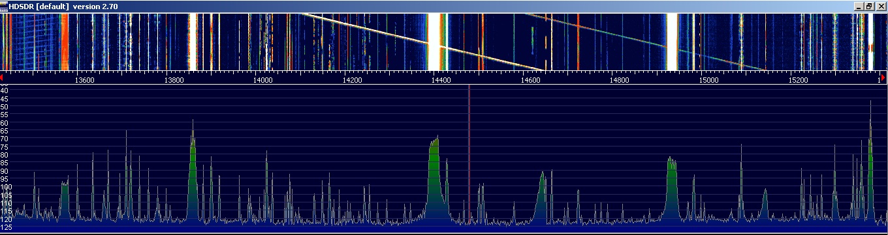The height and width of the screenshot is (235, 888).
Task: Tune to 14800 on the frequency scale
Action: click(620, 80)
